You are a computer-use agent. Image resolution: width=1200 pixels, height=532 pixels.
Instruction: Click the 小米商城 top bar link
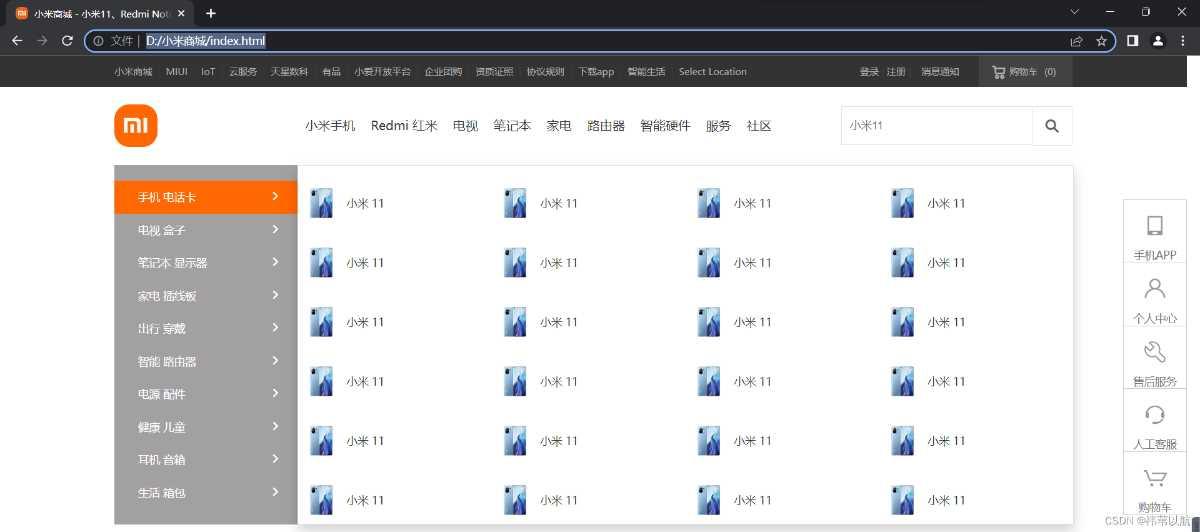point(133,72)
